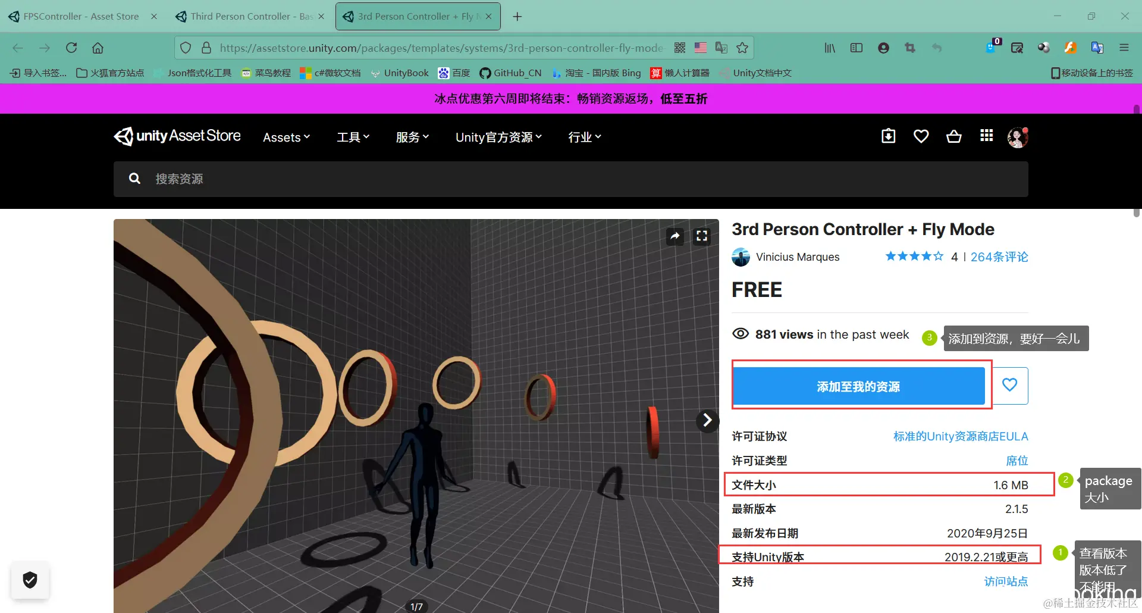Image resolution: width=1142 pixels, height=613 pixels.
Task: Open the 菜鸟教程 bookmark
Action: coord(266,73)
